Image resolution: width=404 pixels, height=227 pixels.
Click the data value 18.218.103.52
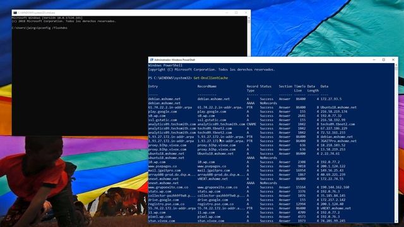point(333,145)
